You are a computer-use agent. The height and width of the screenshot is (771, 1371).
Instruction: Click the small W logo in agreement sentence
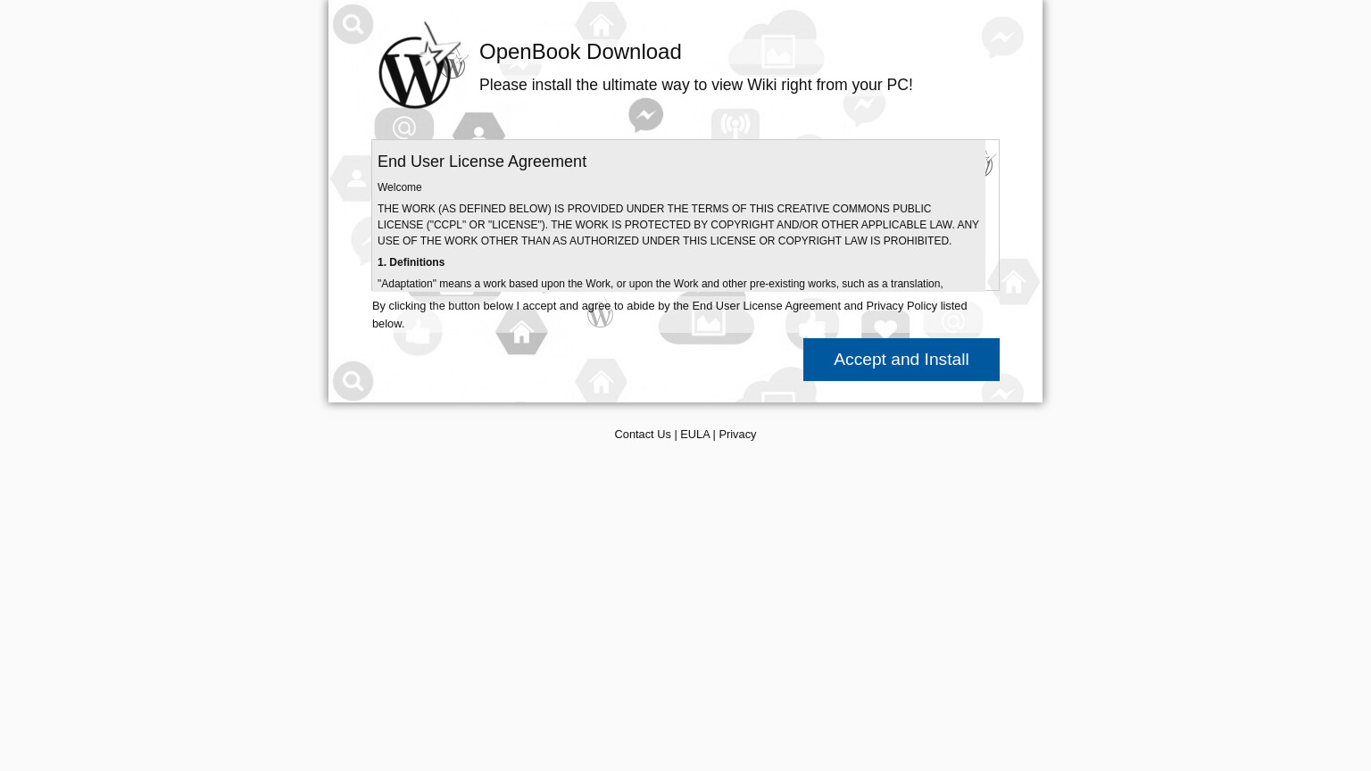tap(600, 313)
